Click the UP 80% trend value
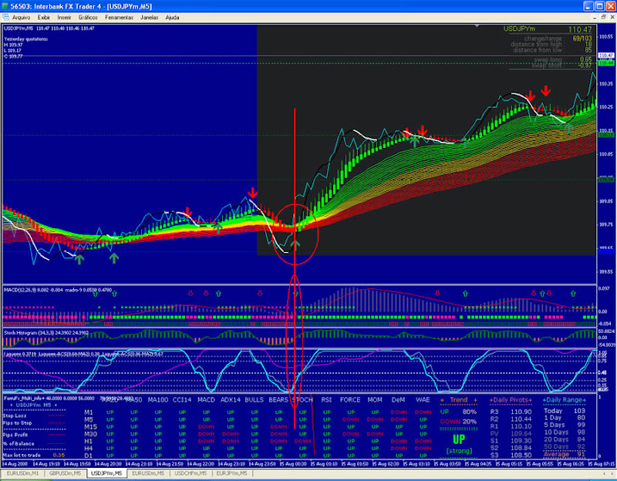Image resolution: width=617 pixels, height=481 pixels. tap(458, 412)
